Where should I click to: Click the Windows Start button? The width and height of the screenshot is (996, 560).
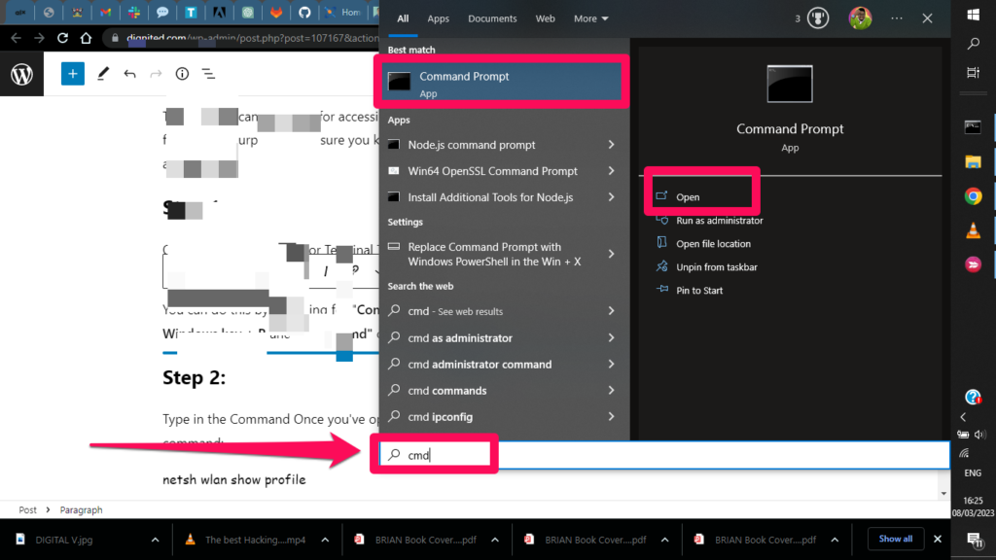(x=973, y=15)
